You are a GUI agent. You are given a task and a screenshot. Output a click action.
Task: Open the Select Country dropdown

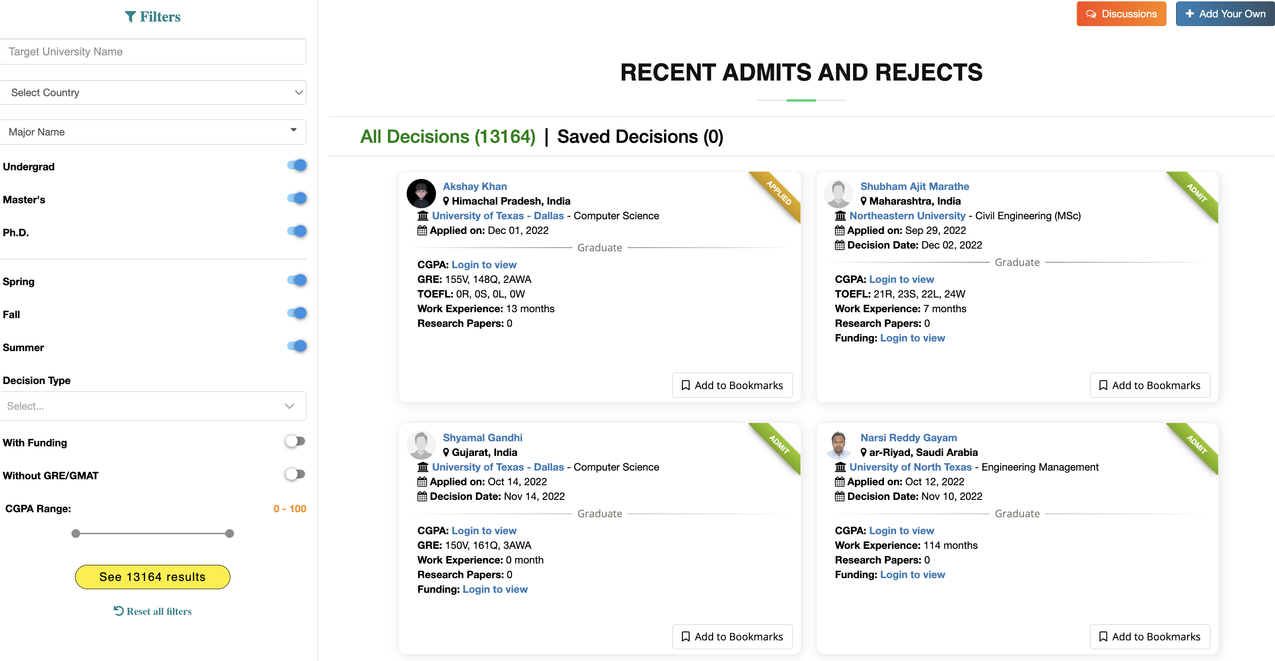click(153, 92)
